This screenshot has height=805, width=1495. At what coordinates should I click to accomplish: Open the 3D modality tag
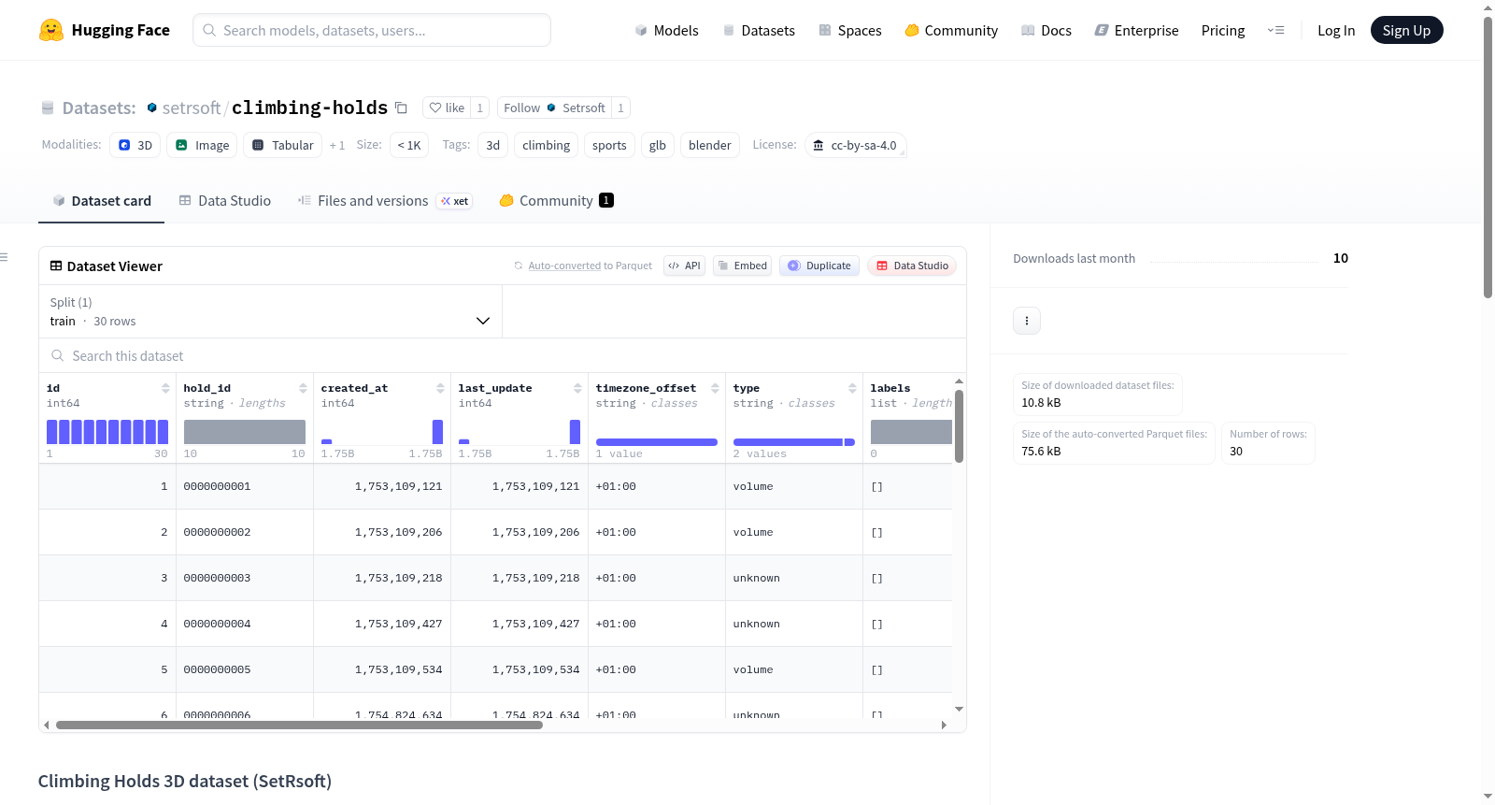tap(135, 145)
